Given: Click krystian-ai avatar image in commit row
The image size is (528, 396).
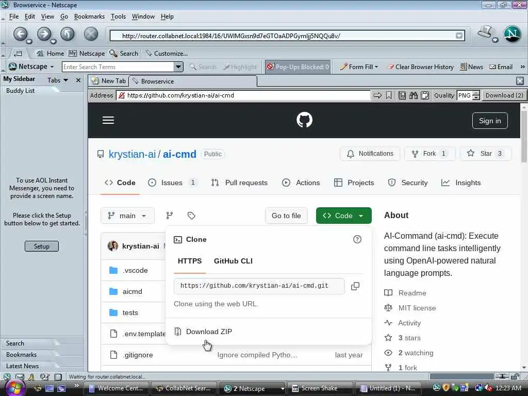Looking at the screenshot, I should tap(113, 246).
